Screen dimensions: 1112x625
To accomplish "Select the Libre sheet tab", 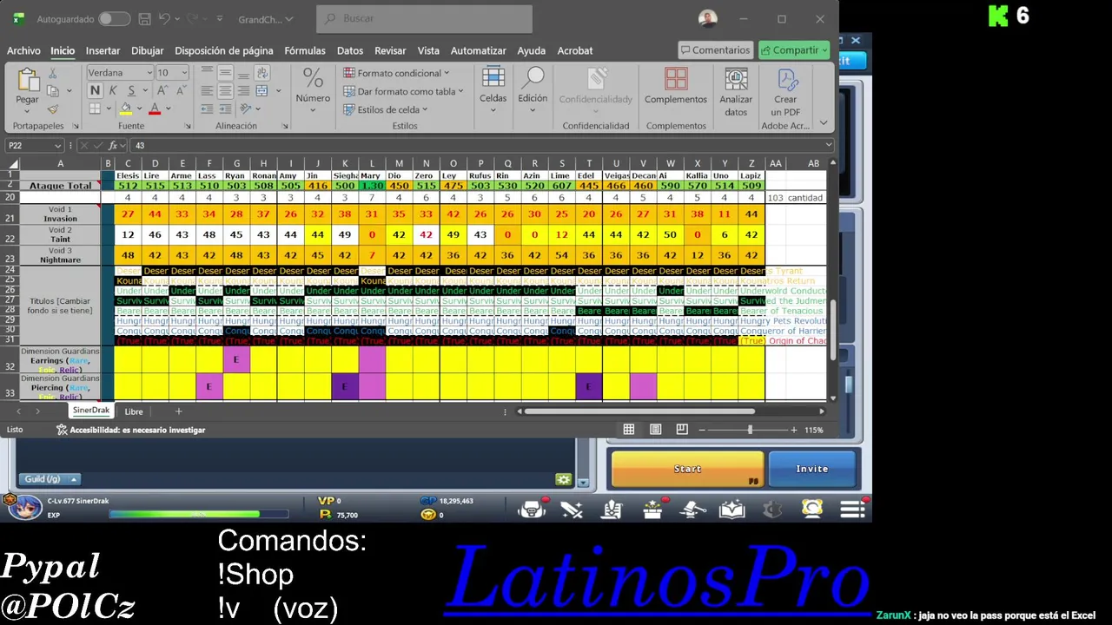I will point(133,411).
